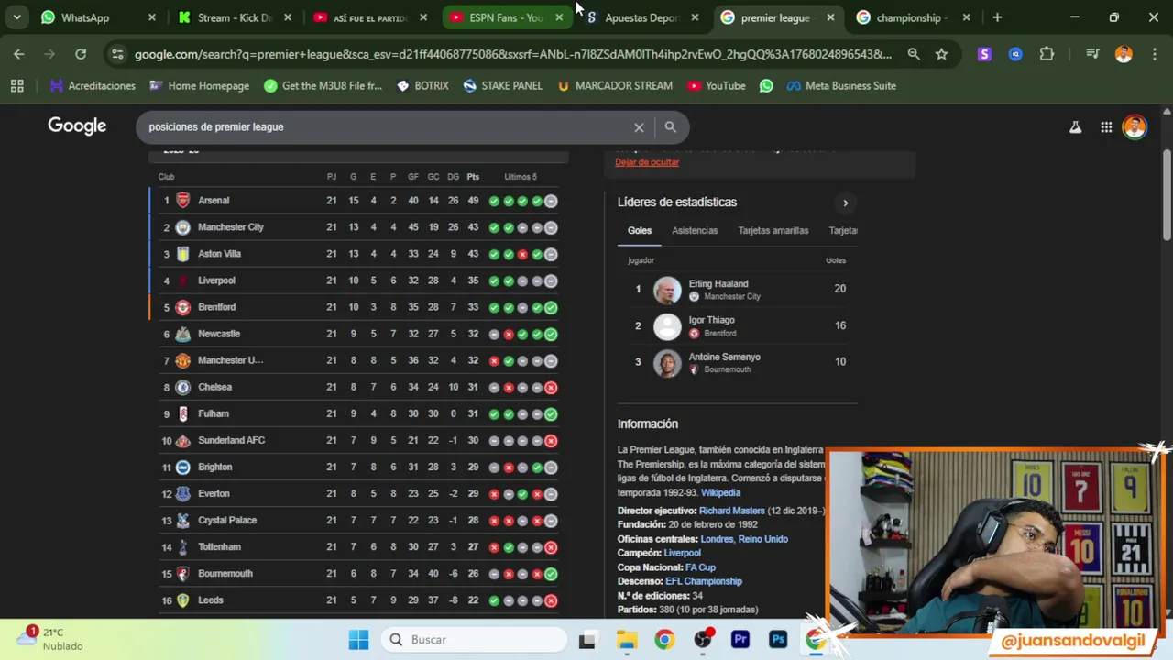Open site information icon in address bar
The width and height of the screenshot is (1173, 660).
point(117,54)
